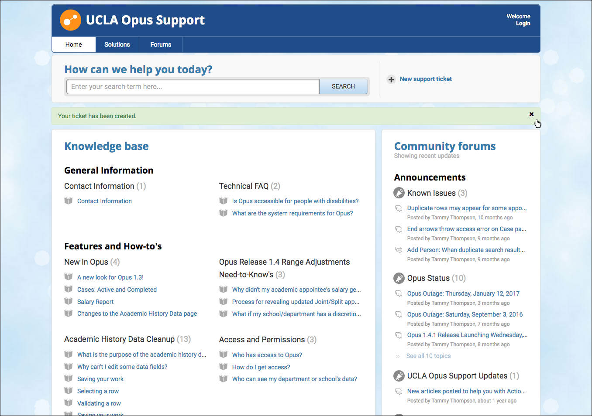Open the Community forums heading link

445,146
